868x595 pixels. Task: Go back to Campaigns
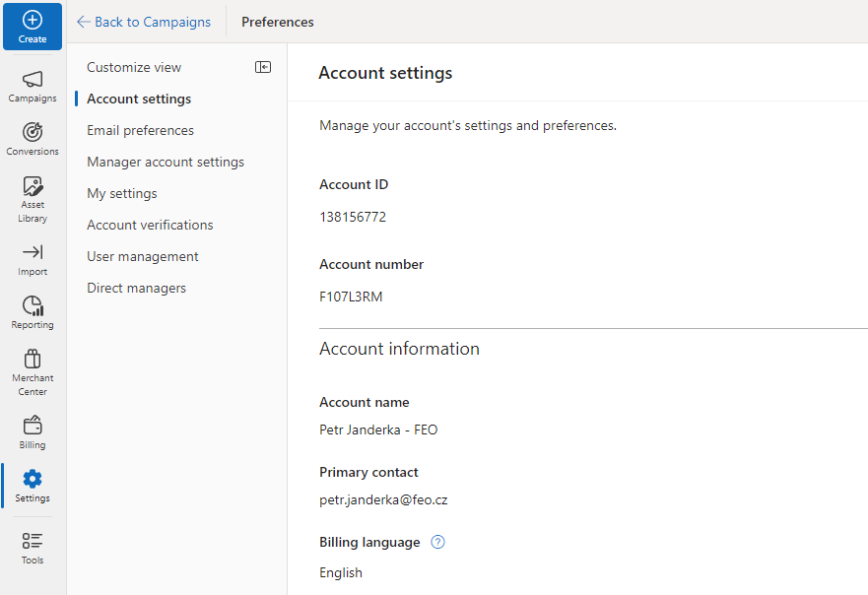click(x=144, y=22)
